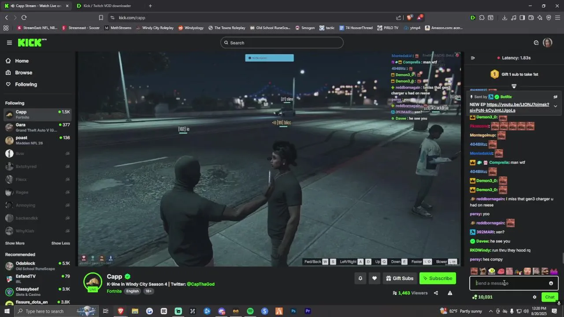Toggle stream notifications bell
This screenshot has height=317, width=564.
point(360,278)
